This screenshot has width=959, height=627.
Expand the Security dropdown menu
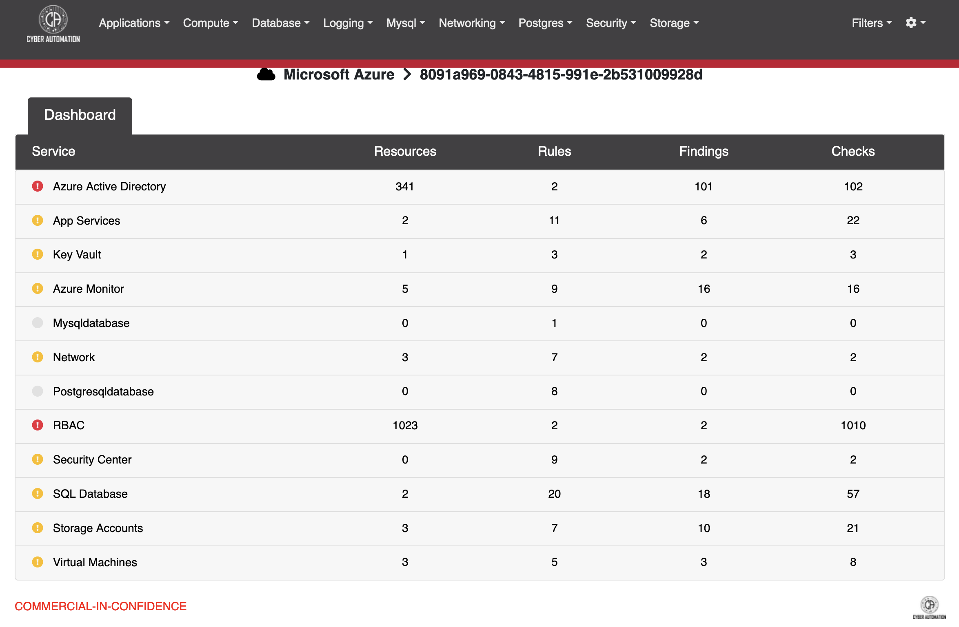[x=611, y=23]
